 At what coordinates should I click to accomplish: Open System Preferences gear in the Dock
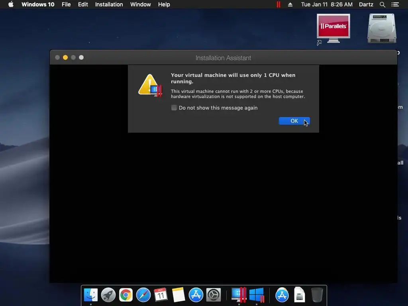[x=214, y=295]
